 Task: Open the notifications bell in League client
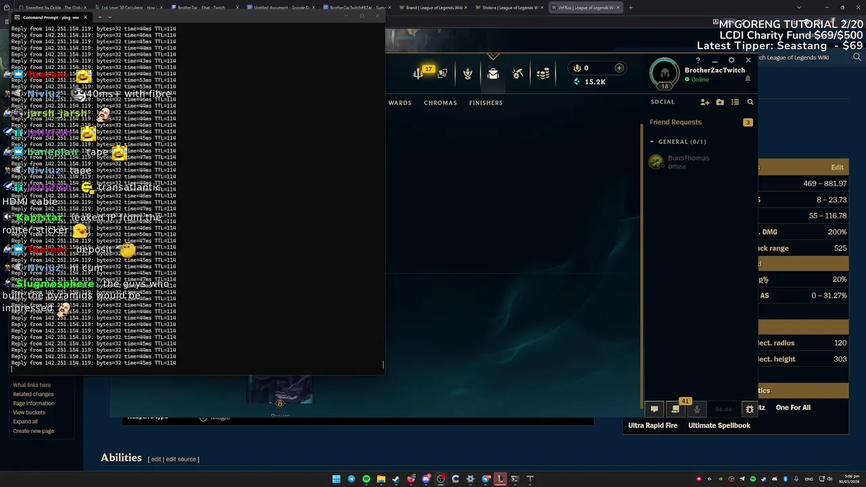pyautogui.click(x=748, y=79)
